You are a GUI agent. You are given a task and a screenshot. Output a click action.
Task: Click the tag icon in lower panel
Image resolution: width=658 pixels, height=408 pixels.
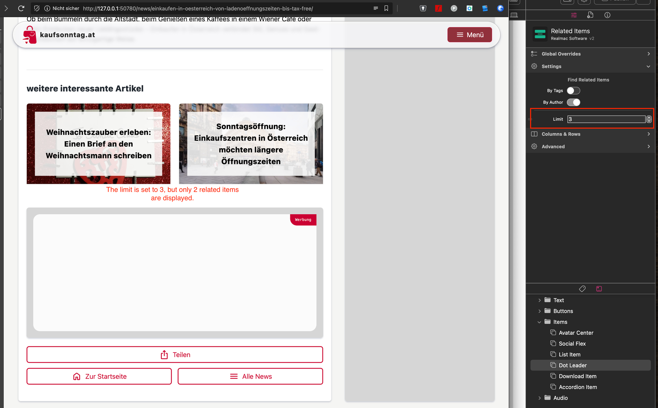582,289
